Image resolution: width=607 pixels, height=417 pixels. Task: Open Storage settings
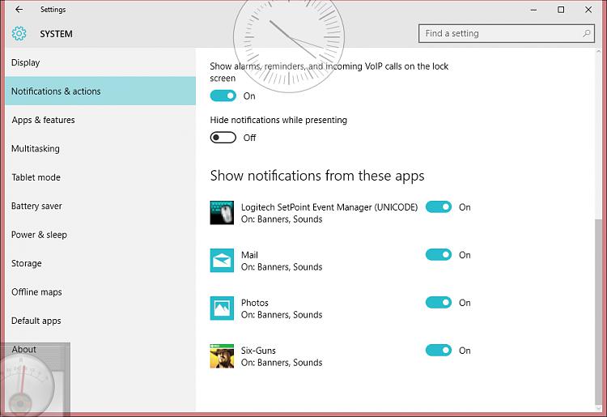(100, 263)
